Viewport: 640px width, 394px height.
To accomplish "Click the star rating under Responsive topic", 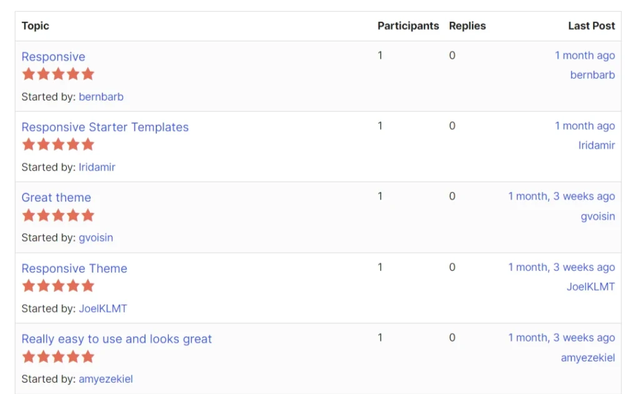I will pyautogui.click(x=57, y=74).
